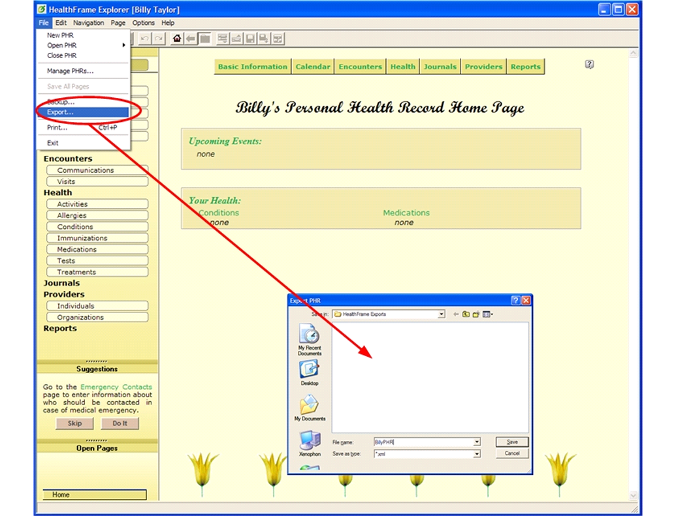Choose Close PHR from File menu
676x516 pixels.
(83, 55)
